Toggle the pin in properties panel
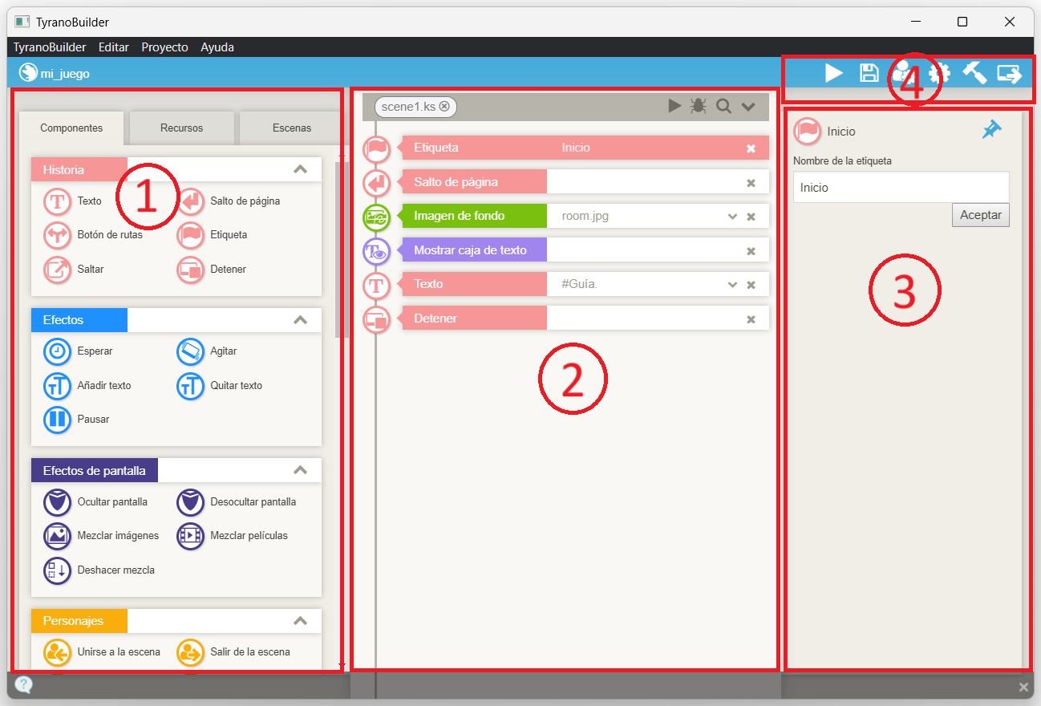The image size is (1041, 706). click(992, 130)
